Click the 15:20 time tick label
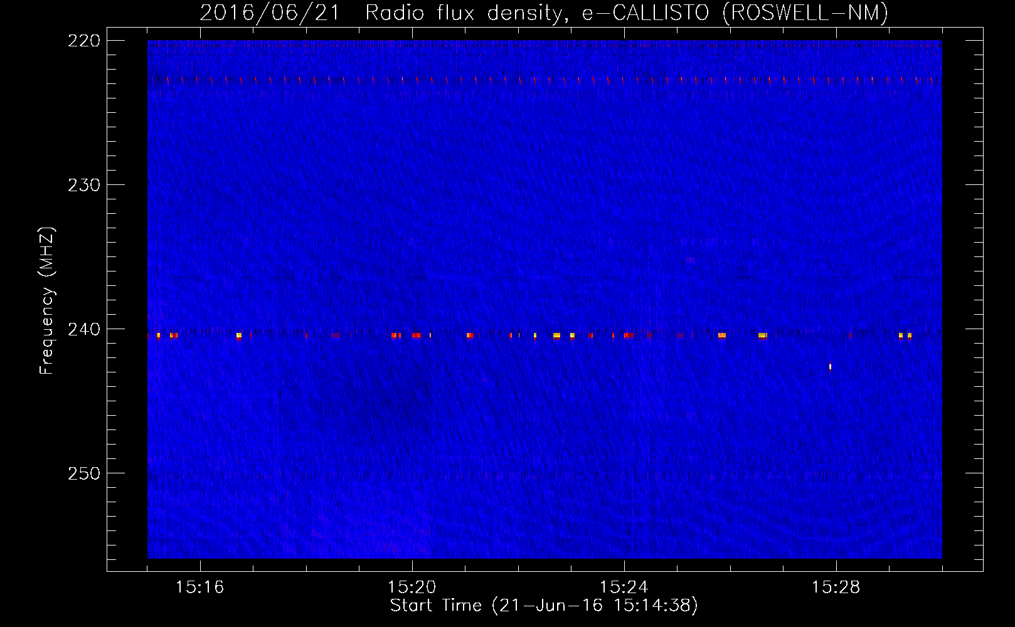 pos(412,587)
